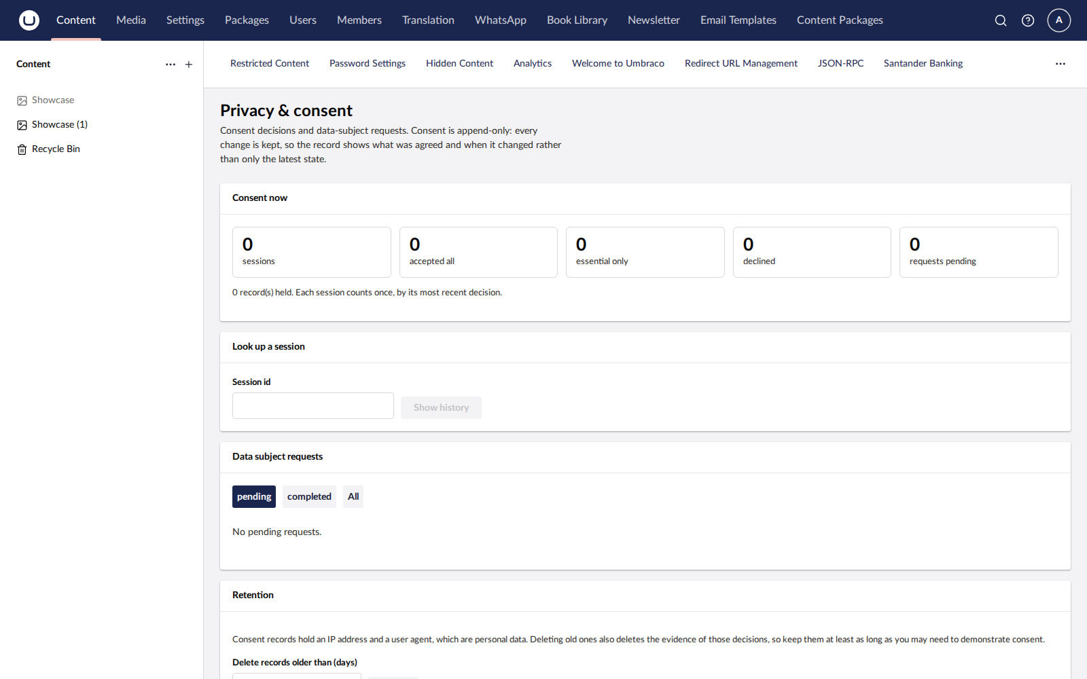Open the Members section

[x=359, y=20]
